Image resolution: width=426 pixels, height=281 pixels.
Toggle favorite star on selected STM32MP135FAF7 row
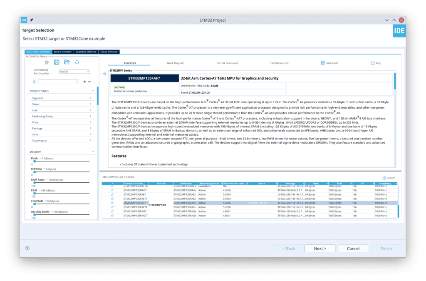coord(112,203)
